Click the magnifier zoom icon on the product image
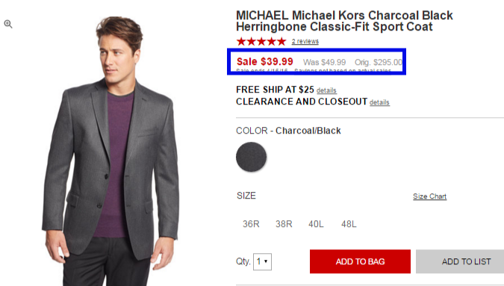 [8, 24]
